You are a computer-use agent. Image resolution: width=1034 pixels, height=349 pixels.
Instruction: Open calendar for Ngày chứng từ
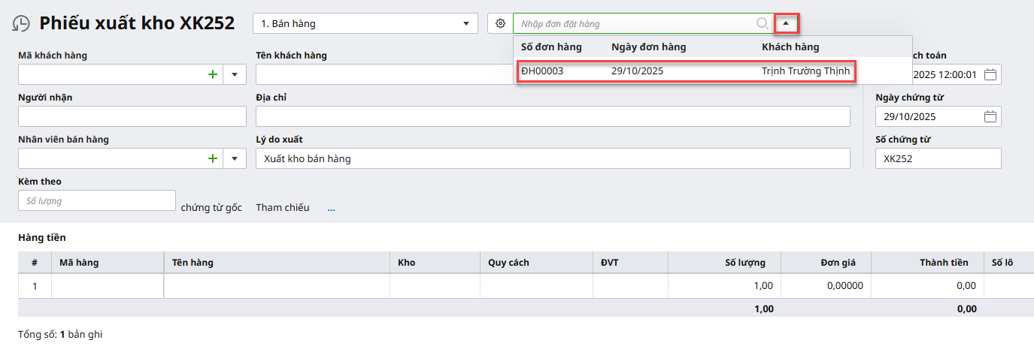click(x=990, y=116)
